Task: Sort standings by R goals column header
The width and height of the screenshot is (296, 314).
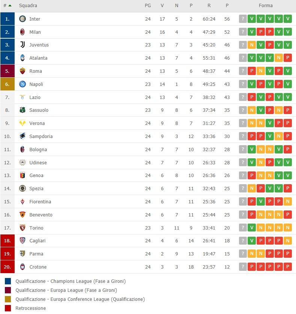Action: (209, 6)
